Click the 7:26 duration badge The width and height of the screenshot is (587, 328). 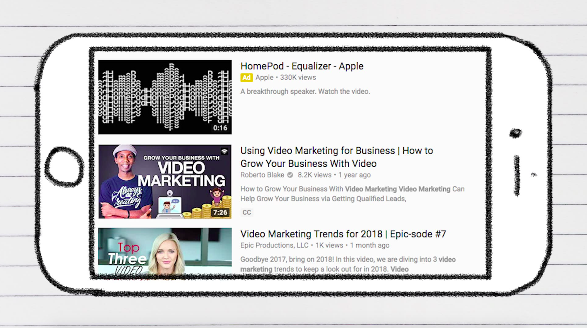click(220, 212)
